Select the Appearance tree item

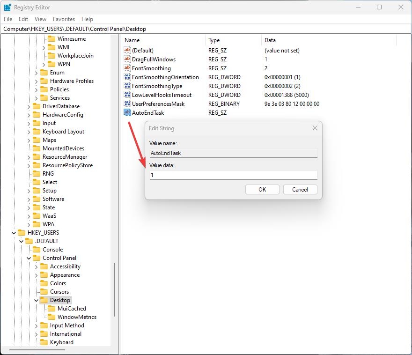pos(65,275)
